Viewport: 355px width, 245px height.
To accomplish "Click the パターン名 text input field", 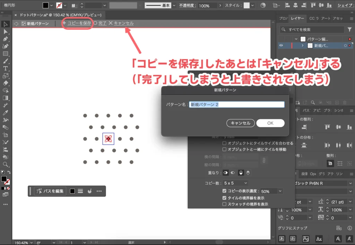I will point(237,104).
